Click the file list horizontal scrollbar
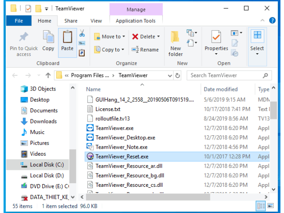 148,197
